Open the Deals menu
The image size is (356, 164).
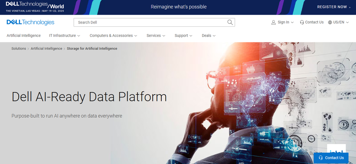click(x=209, y=36)
